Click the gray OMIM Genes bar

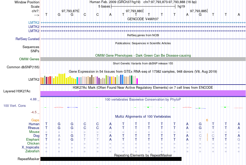click(143, 59)
